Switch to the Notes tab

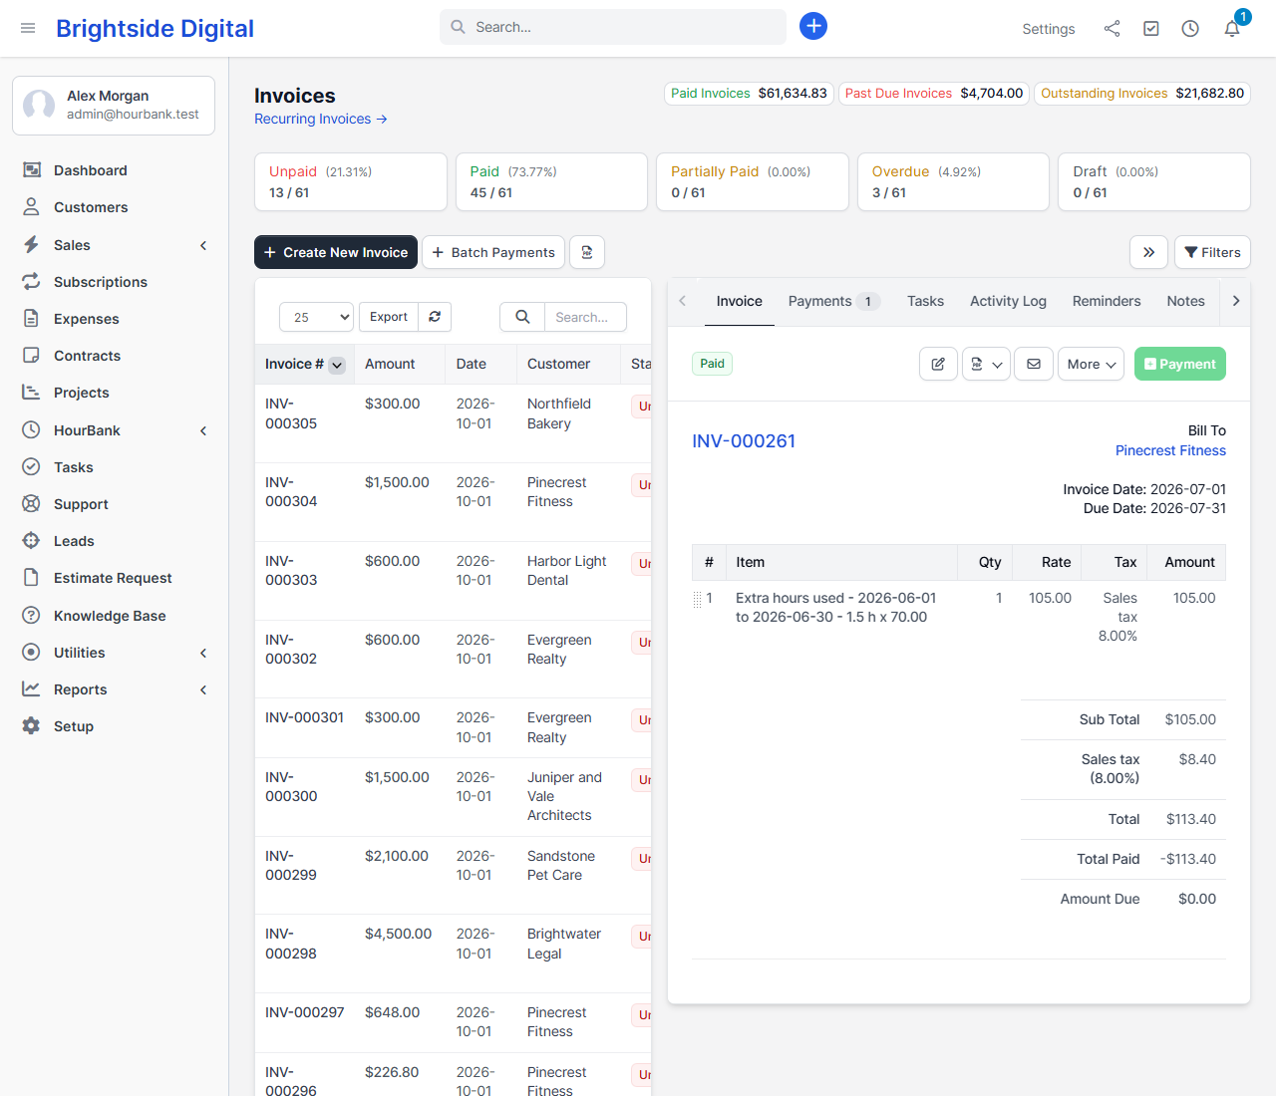1185,301
